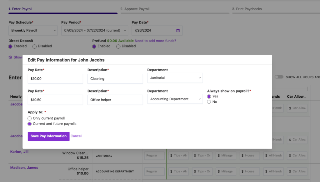Click Karlen, Jill House field
320x182 pixels.
pyautogui.click(x=250, y=155)
